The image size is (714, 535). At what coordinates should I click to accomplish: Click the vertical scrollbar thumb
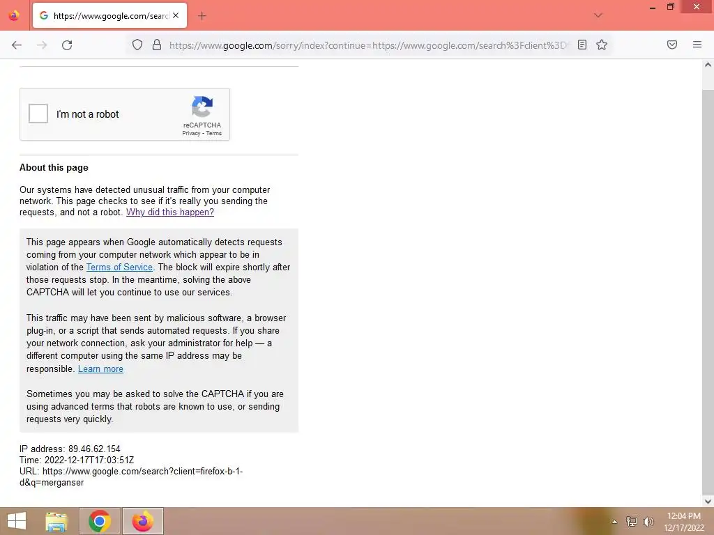click(708, 291)
